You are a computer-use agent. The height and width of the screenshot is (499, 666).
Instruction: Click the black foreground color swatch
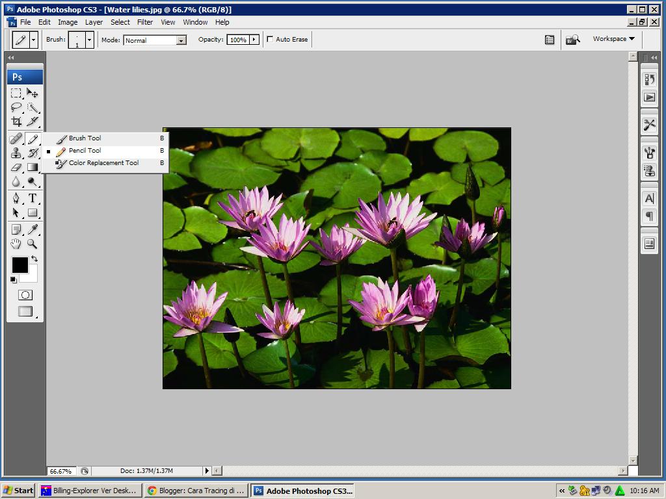[x=20, y=264]
